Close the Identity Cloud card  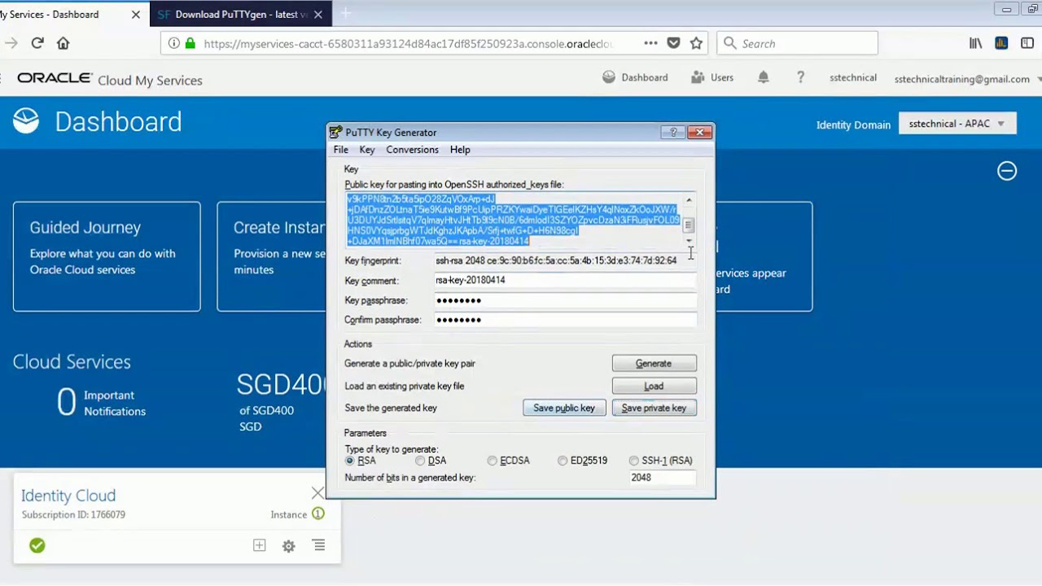(317, 493)
